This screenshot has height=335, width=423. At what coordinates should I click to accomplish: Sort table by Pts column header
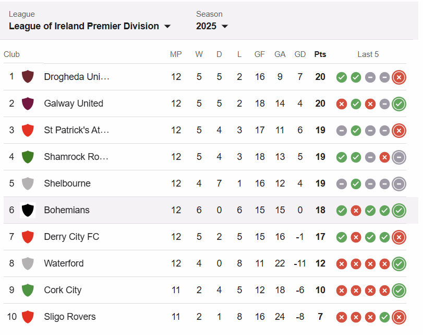click(320, 54)
